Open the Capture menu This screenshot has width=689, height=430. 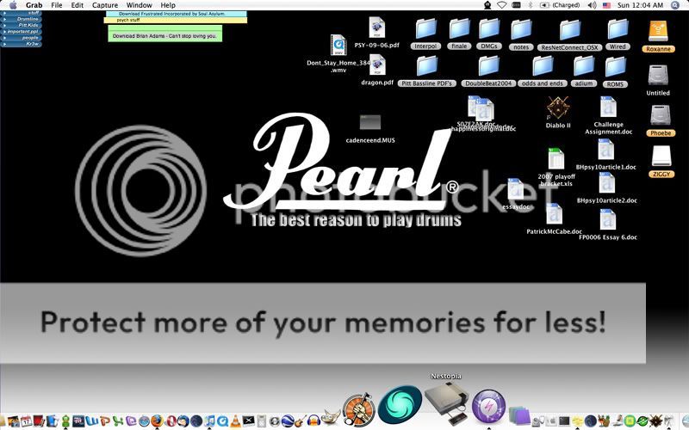pos(105,5)
